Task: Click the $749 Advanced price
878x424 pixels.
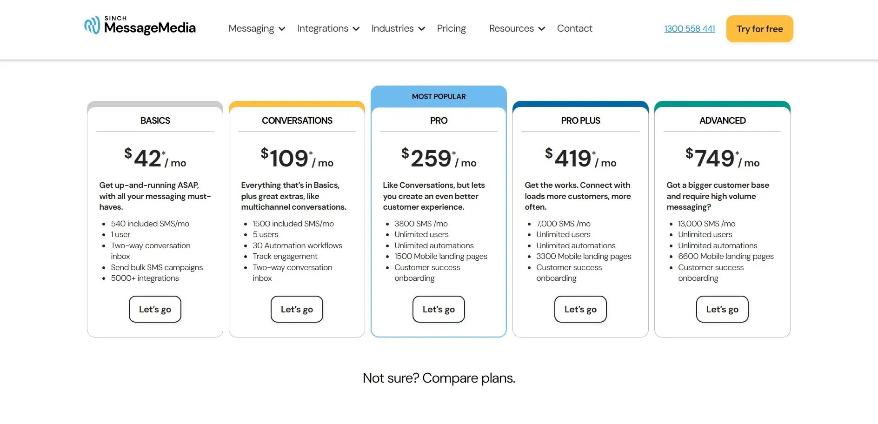Action: [x=720, y=158]
